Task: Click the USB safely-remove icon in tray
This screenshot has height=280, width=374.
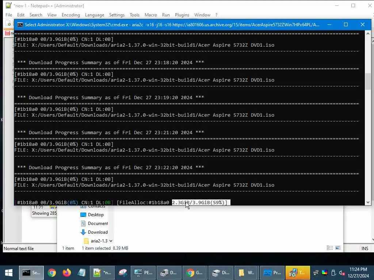Action: click(x=333, y=273)
